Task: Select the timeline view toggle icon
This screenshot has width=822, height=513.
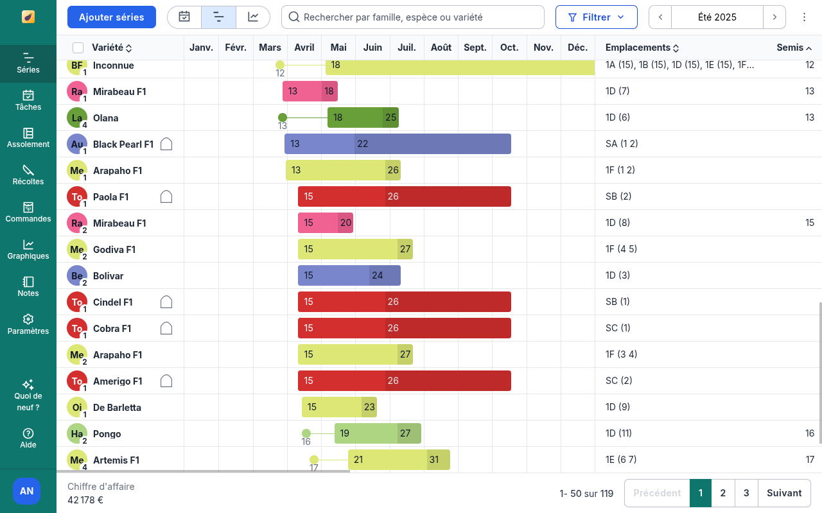Action: [218, 17]
